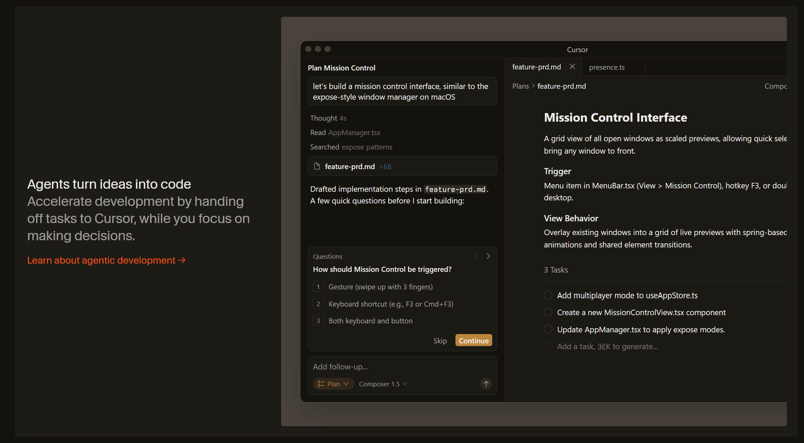The image size is (804, 443).
Task: Open Learn about agentic development link
Action: (106, 260)
